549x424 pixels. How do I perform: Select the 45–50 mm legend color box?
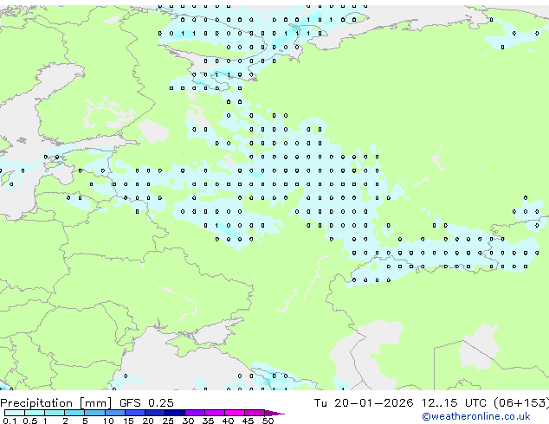[x=255, y=413]
